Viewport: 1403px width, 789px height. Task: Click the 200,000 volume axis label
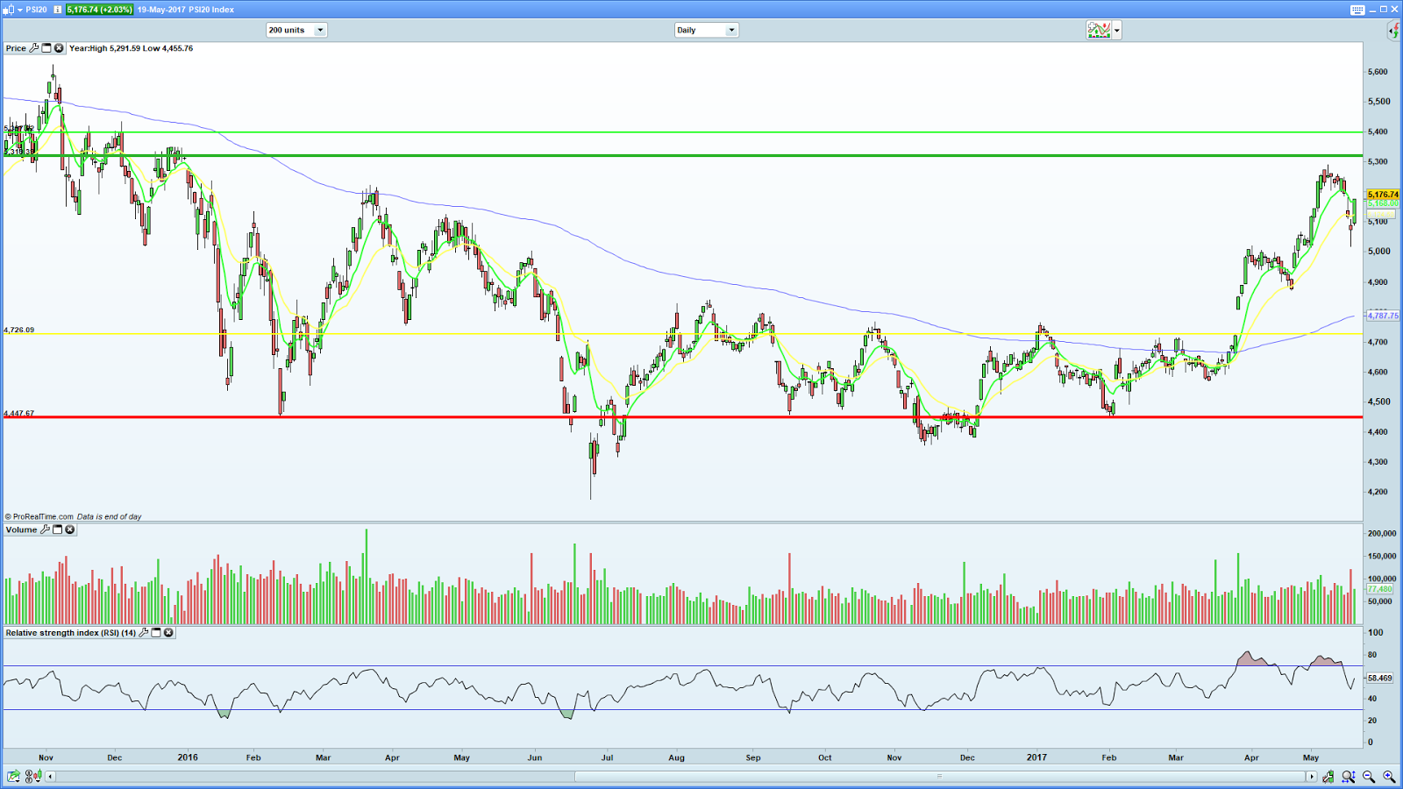1382,533
